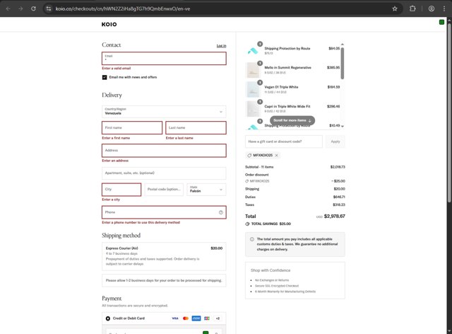This screenshot has height=334, width=452.
Task: Click the Log in link
Action: (221, 46)
